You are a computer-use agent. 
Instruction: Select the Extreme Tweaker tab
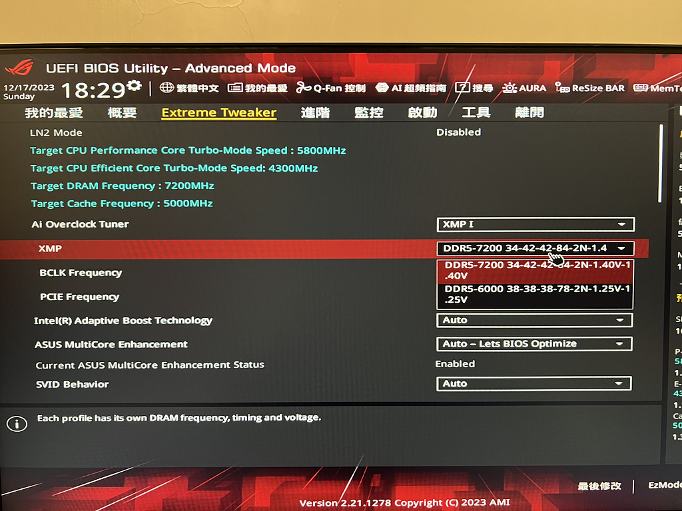pyautogui.click(x=218, y=112)
